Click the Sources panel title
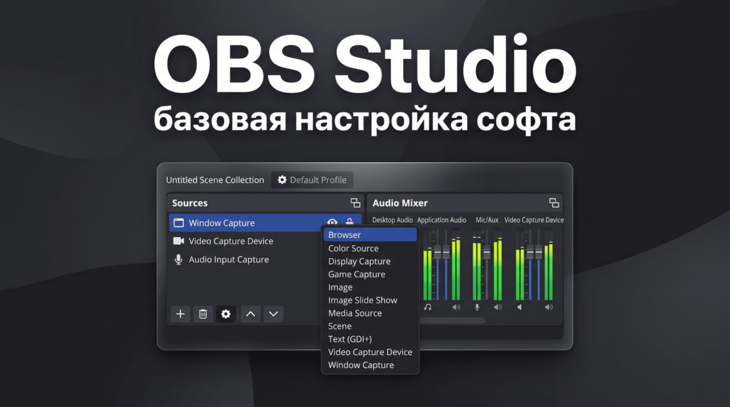The image size is (730, 407). [190, 203]
